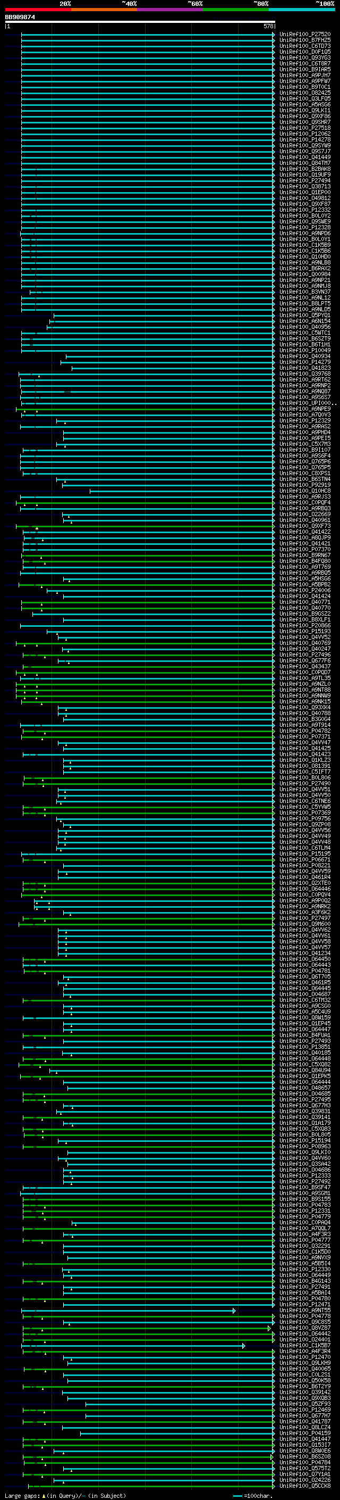Select hit label UniRef100_P06671
340x1500 pixels.
click(x=304, y=860)
